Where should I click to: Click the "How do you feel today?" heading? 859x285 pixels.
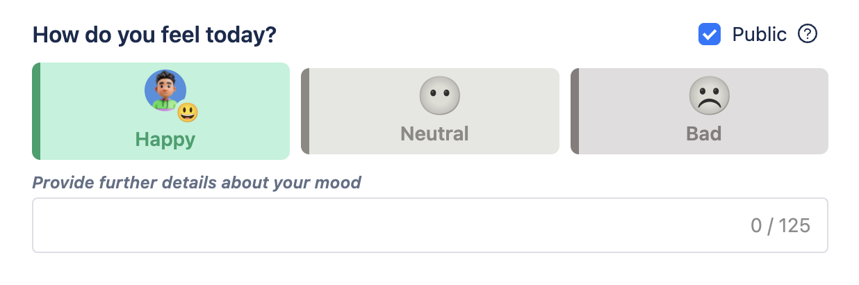(x=154, y=35)
